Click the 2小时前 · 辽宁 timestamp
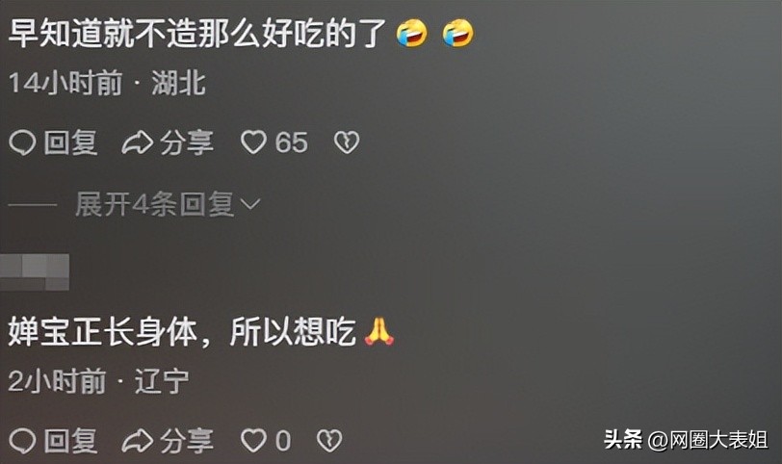This screenshot has height=464, width=782. coord(98,381)
